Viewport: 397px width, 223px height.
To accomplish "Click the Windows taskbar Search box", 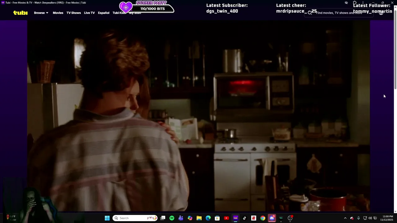I will tap(135, 218).
